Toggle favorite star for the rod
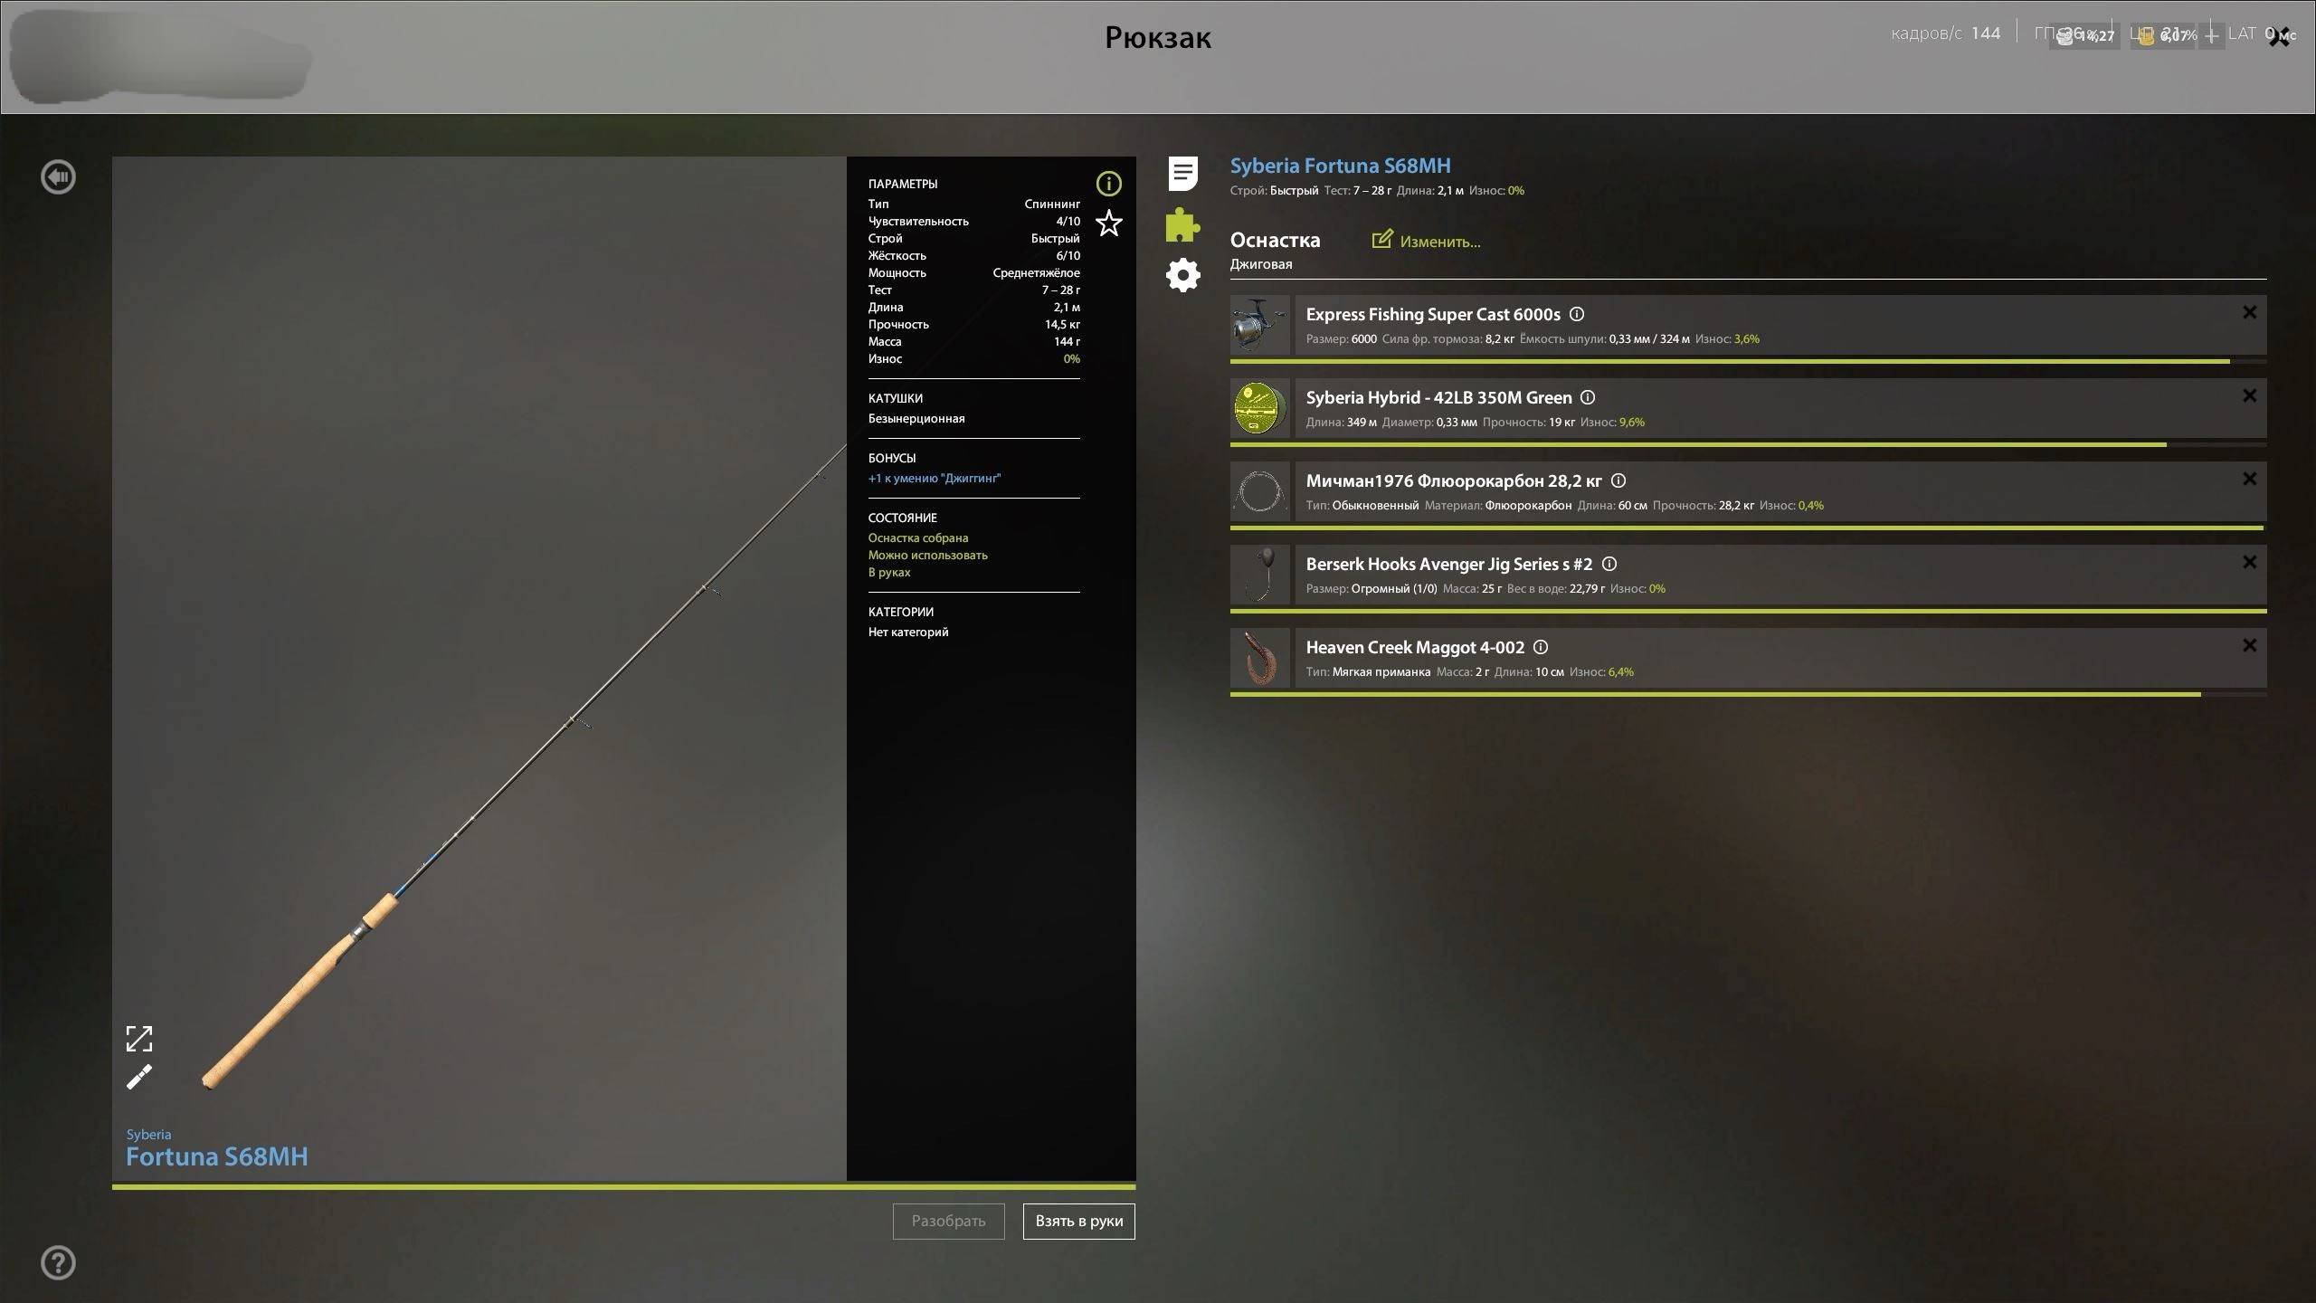Viewport: 2316px width, 1303px height. 1108,223
